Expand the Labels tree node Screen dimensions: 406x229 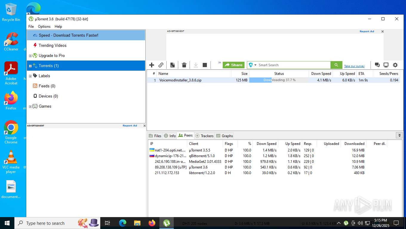30,76
